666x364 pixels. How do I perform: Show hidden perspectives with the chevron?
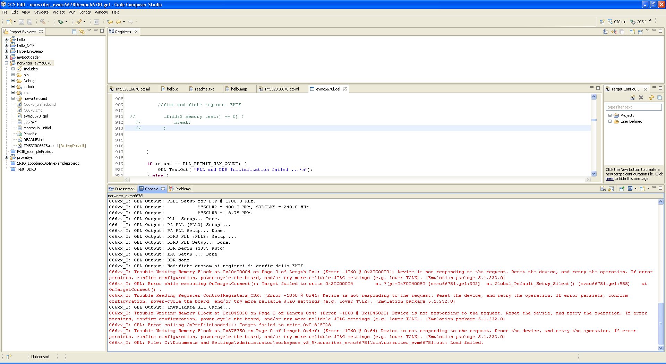click(650, 20)
